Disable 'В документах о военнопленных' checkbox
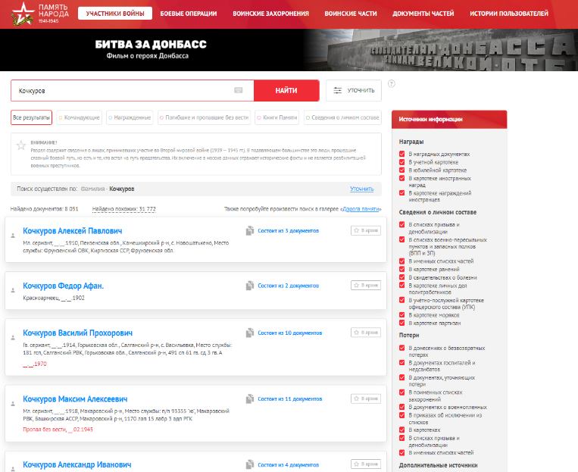578x472 pixels. point(402,408)
